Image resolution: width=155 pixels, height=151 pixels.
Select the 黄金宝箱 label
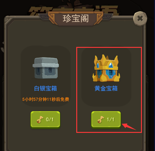[x=106, y=88]
